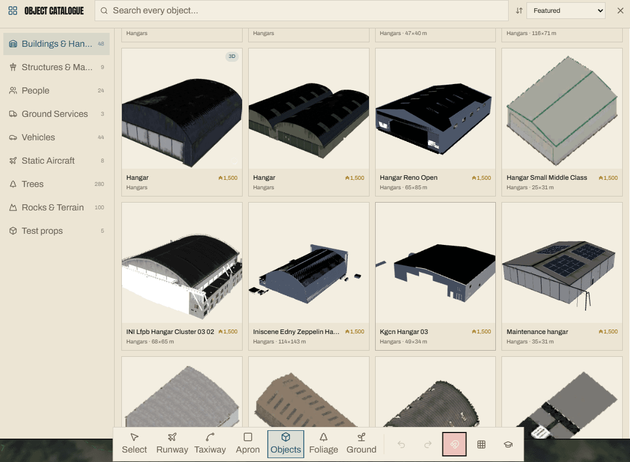Open the Featured sort dropdown
The height and width of the screenshot is (462, 630).
click(565, 11)
